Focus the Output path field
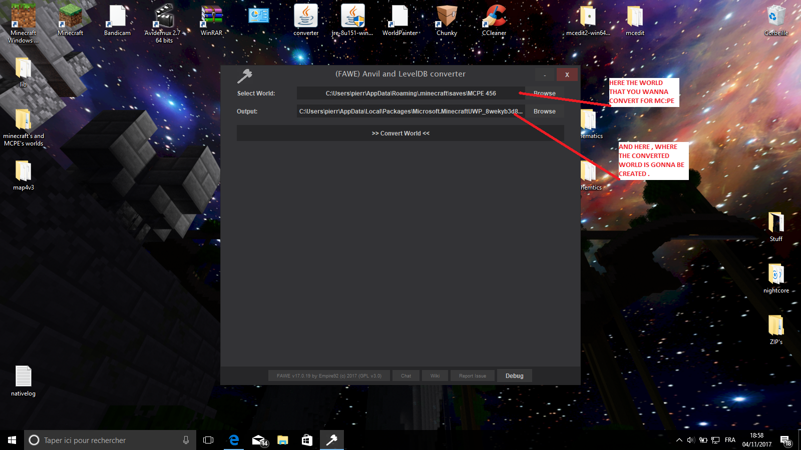 411,111
